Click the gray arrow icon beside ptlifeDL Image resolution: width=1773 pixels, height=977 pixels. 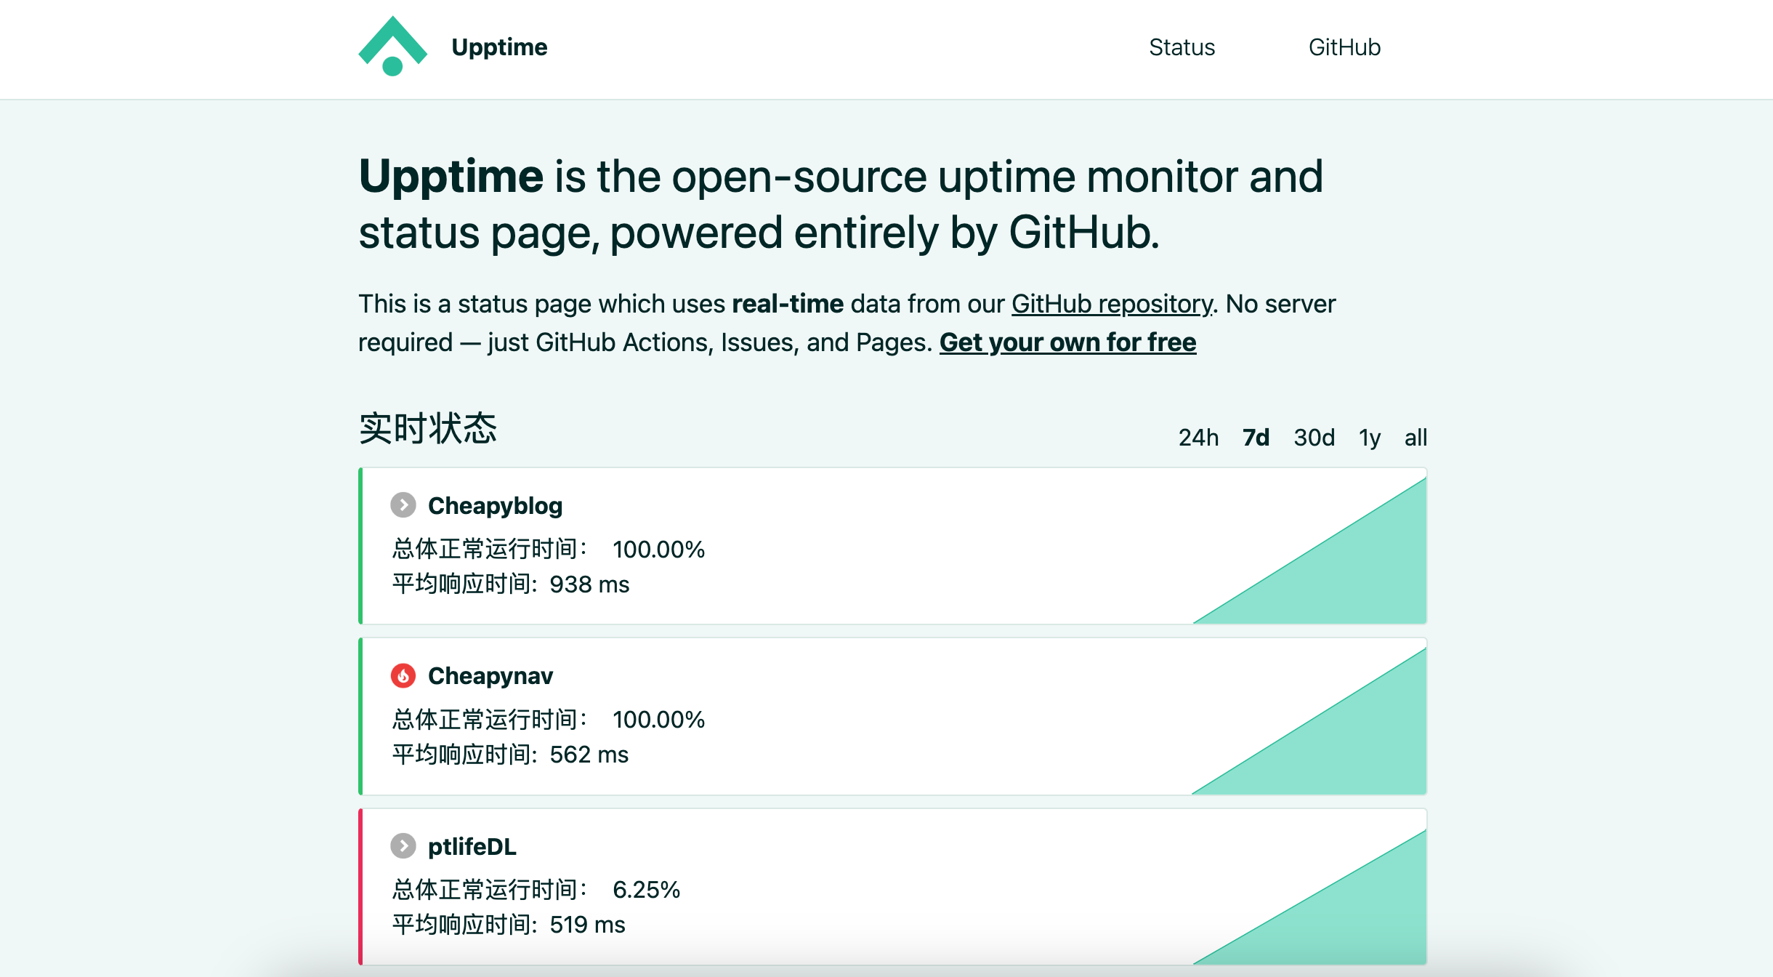(x=403, y=845)
